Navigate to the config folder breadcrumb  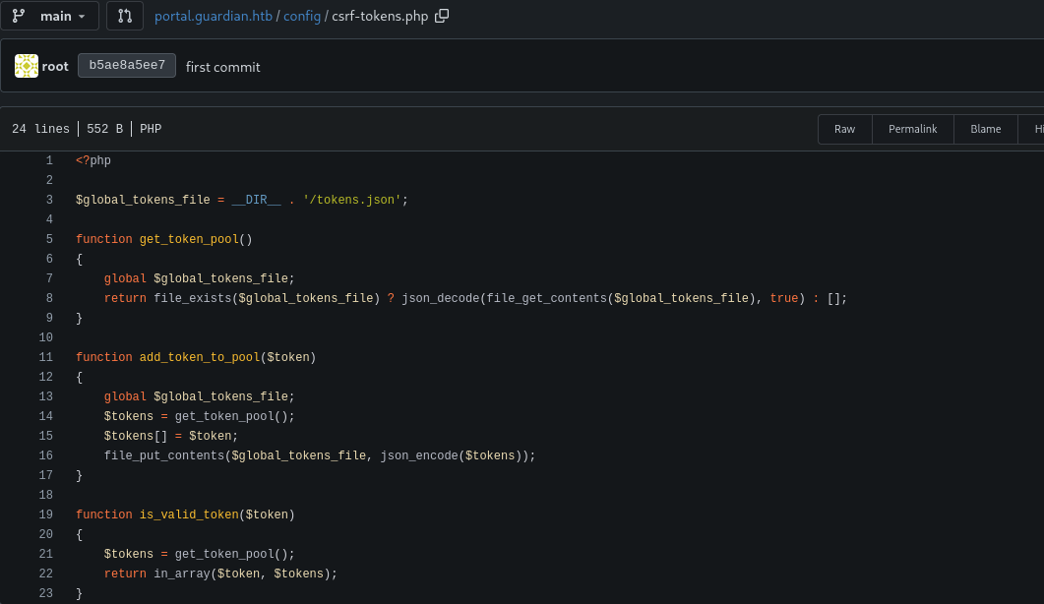302,17
